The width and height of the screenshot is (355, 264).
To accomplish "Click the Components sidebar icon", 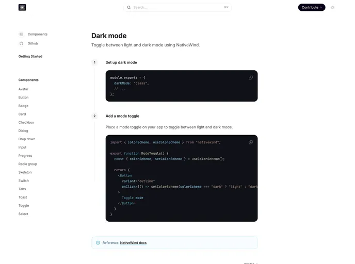I will pos(21,34).
